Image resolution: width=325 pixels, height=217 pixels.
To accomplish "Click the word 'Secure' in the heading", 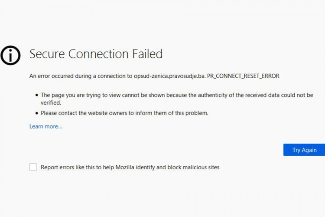I will tap(47, 54).
